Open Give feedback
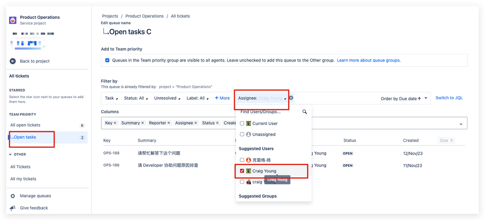The width and height of the screenshot is (485, 220). (x=34, y=208)
